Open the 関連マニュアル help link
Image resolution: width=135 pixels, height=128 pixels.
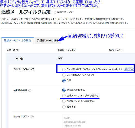click(x=65, y=12)
